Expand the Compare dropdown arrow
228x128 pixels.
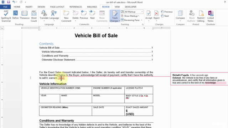pyautogui.click(x=180, y=21)
